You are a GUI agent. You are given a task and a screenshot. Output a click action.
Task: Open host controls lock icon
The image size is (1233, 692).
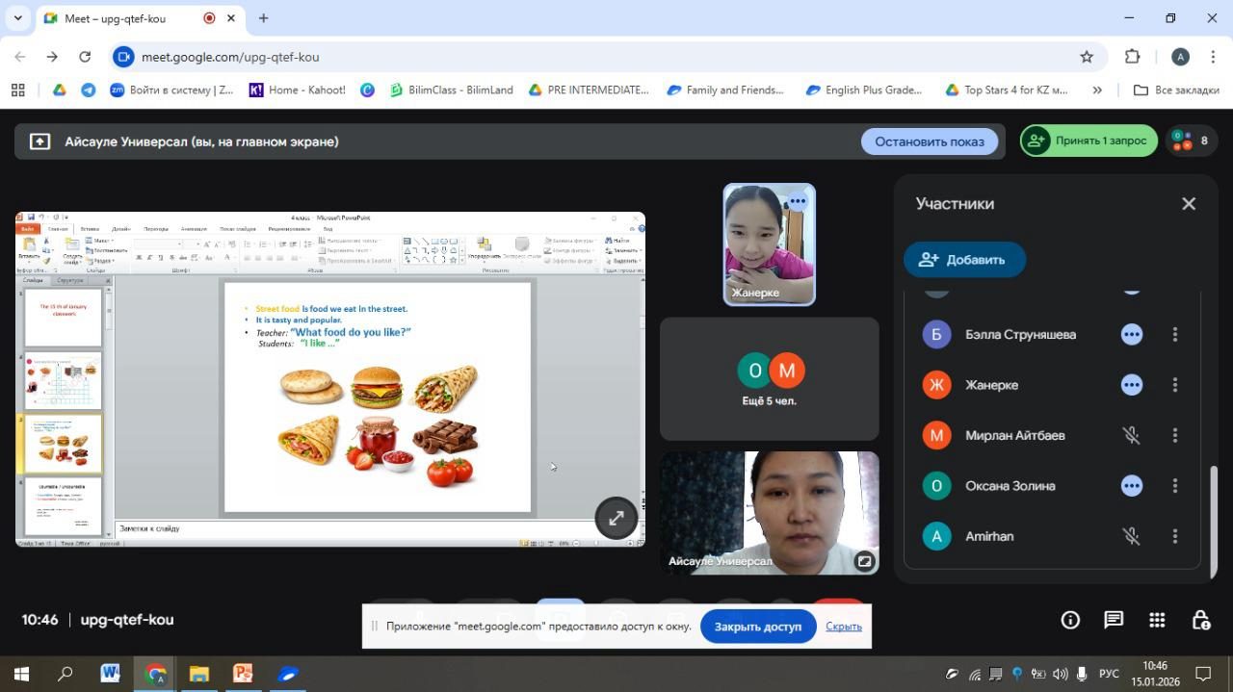coord(1200,620)
